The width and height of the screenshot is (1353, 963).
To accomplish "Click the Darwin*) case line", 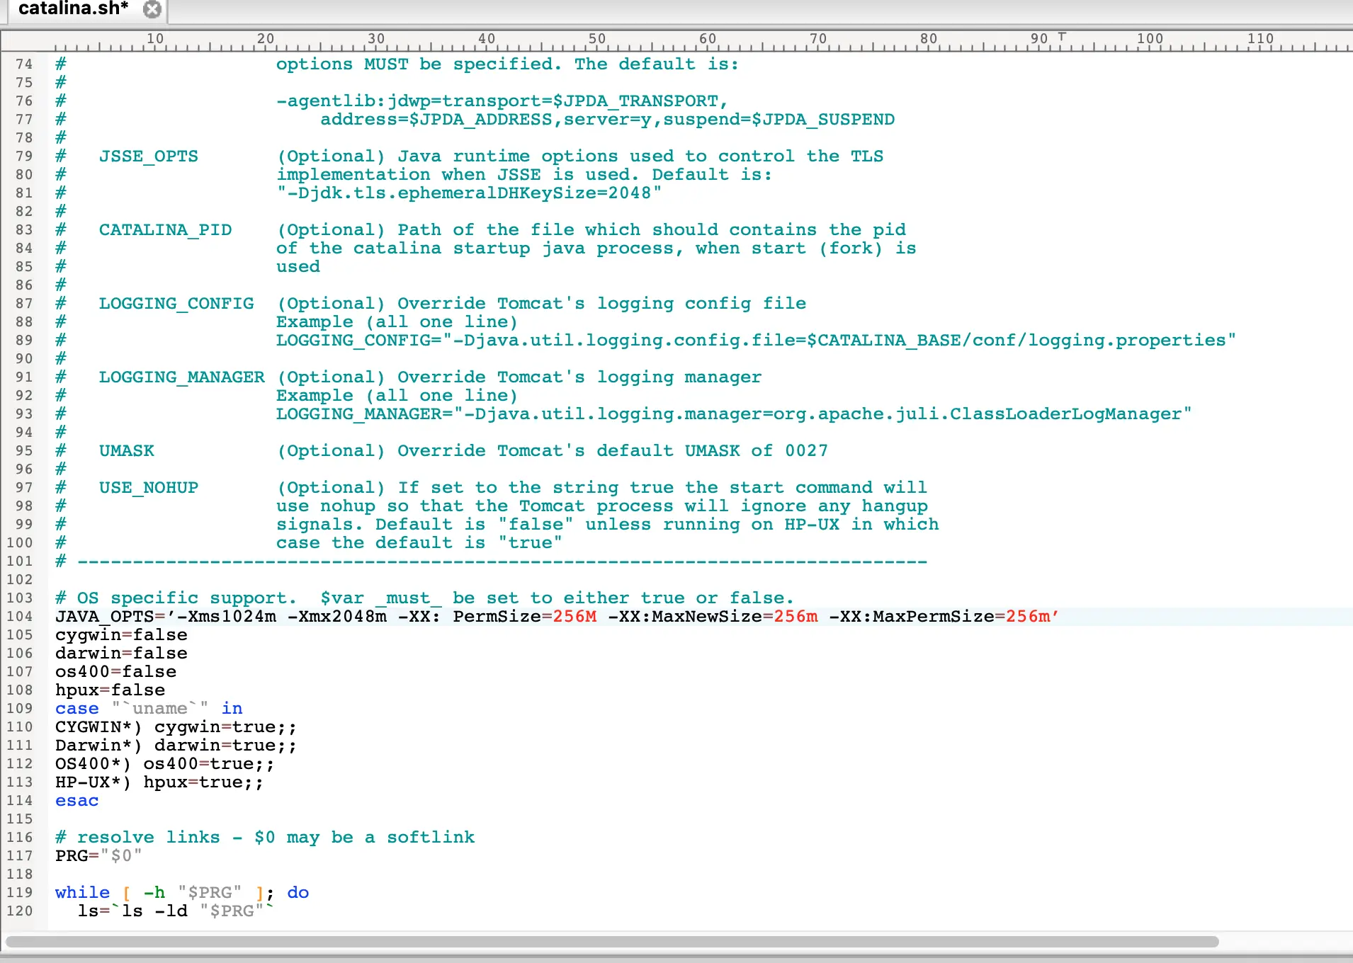I will [176, 746].
